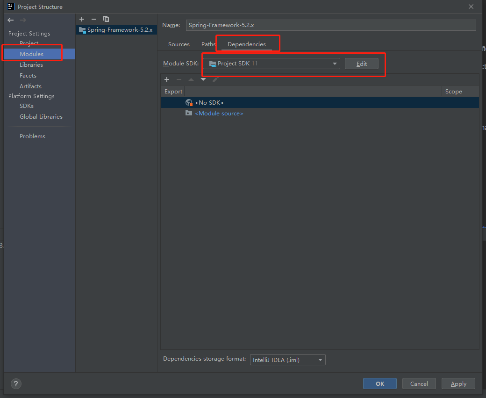Open Dependencies storage format dropdown
The width and height of the screenshot is (486, 398).
tap(288, 360)
